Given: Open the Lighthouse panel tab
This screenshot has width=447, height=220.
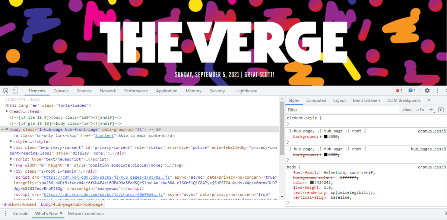Looking at the screenshot, I should (247, 91).
